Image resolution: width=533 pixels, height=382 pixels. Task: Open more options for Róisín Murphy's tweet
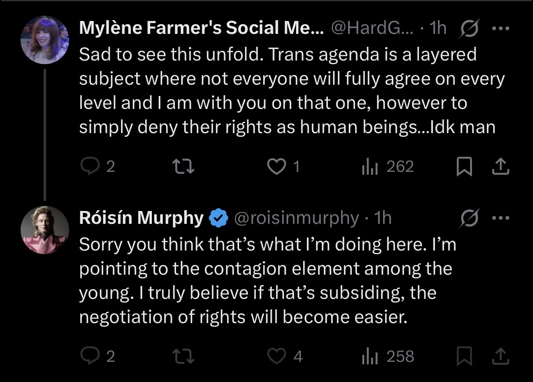click(x=501, y=218)
